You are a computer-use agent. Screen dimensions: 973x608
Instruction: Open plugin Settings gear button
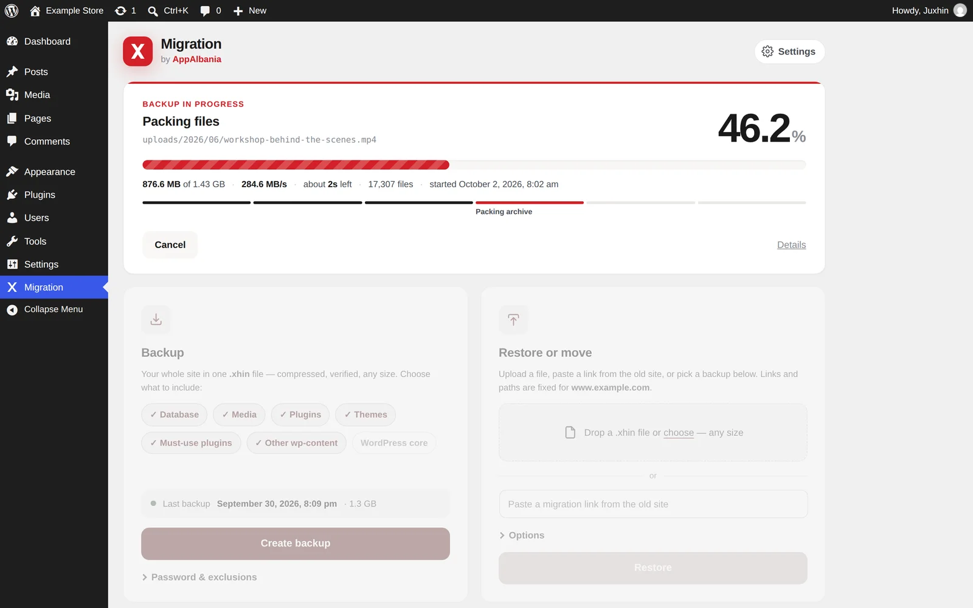(789, 52)
